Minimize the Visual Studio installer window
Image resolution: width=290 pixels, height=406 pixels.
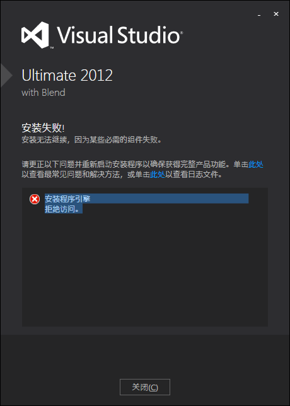[x=259, y=14]
